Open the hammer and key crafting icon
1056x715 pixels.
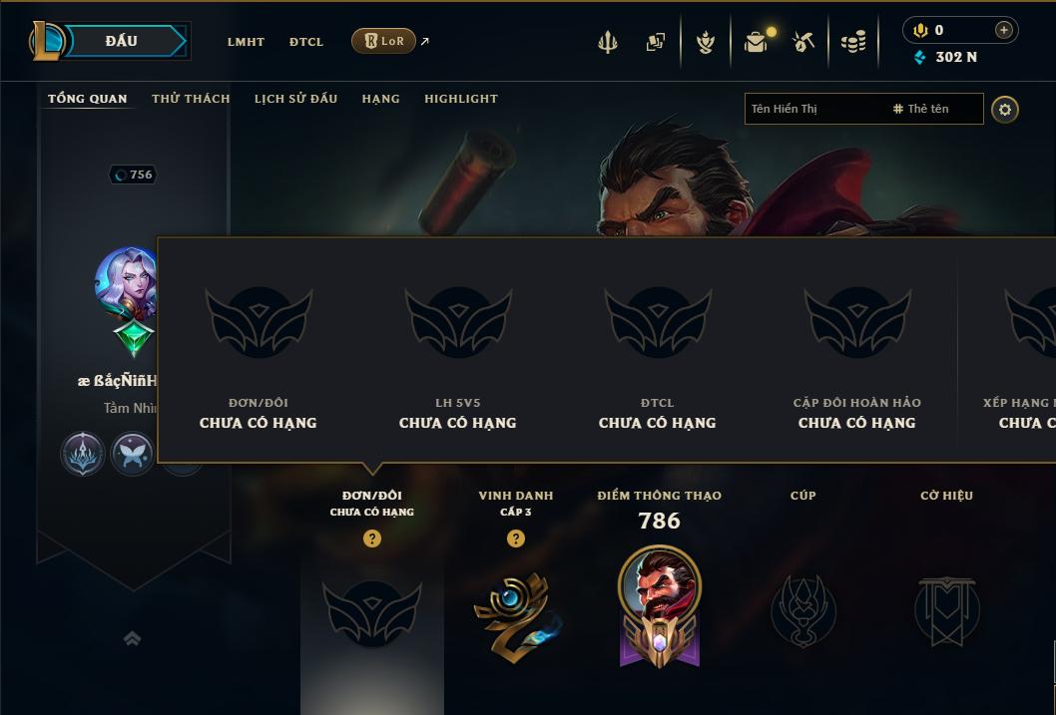(x=803, y=42)
